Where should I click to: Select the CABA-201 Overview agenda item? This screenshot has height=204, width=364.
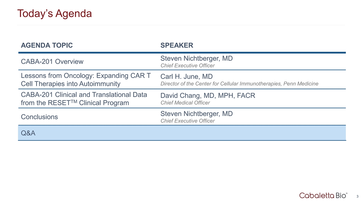52,62
